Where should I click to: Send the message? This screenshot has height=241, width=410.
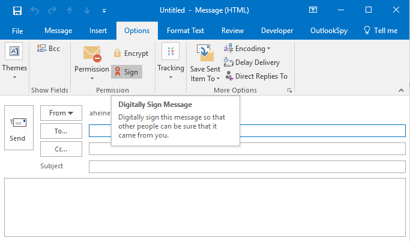point(18,128)
